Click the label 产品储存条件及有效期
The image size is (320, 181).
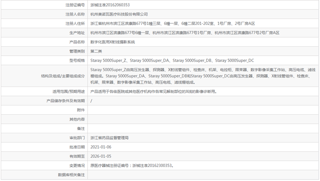point(66,101)
